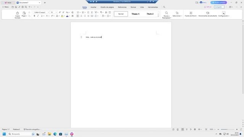Click the bulleted list icon

[78, 13]
